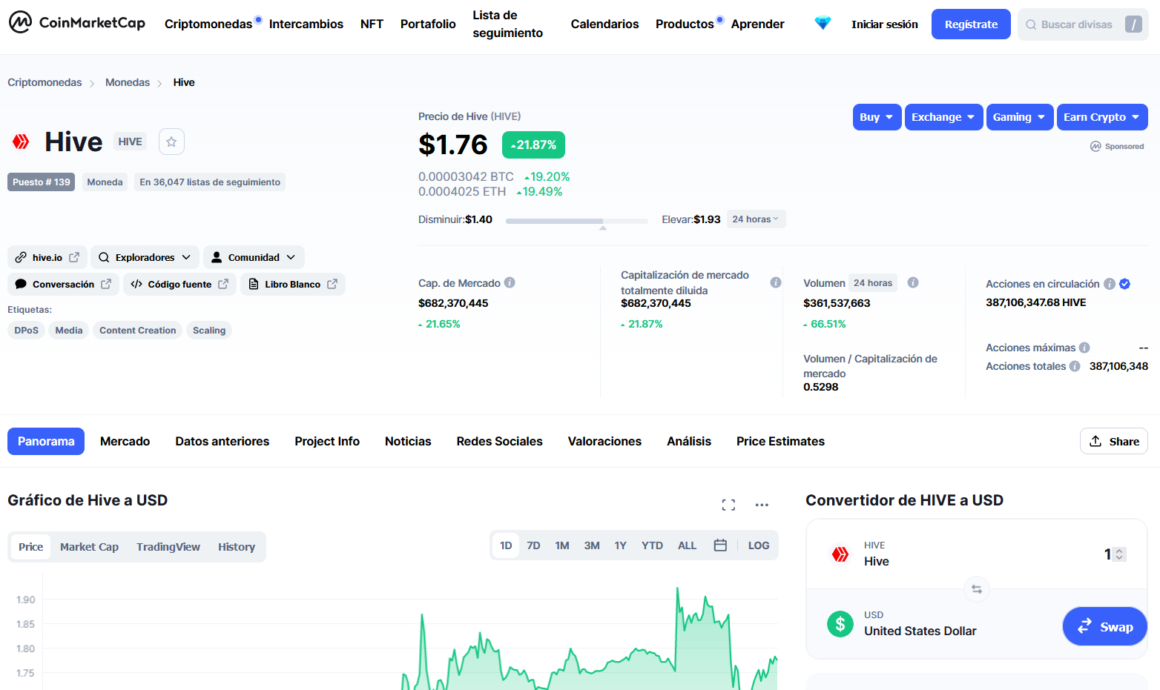Switch chart to Market Cap view
This screenshot has height=690, width=1160.
(89, 547)
